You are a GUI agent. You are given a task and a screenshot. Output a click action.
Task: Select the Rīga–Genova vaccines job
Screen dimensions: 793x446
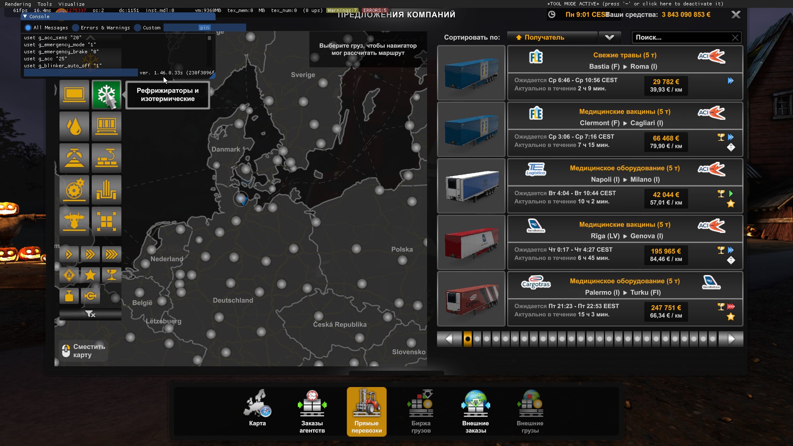point(625,243)
